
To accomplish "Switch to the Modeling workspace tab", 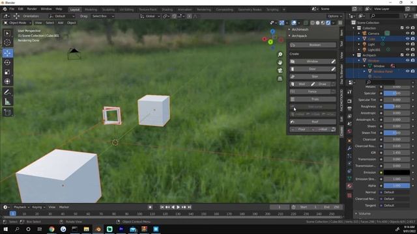I will (91, 10).
